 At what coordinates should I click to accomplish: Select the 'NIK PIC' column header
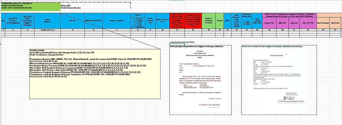tap(282, 23)
